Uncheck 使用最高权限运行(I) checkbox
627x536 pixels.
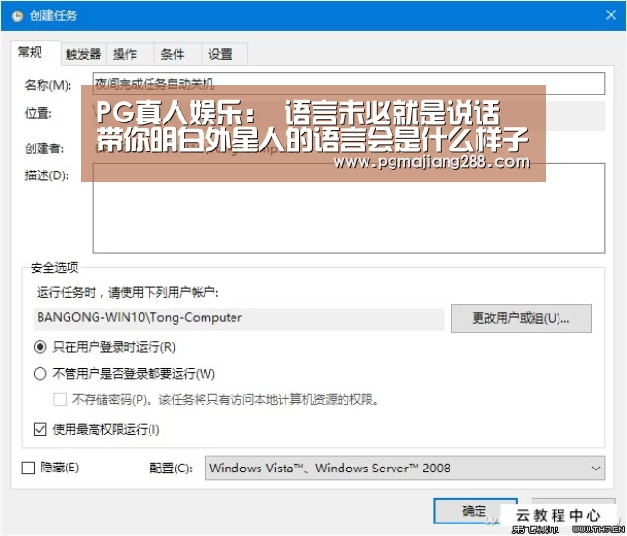(40, 430)
